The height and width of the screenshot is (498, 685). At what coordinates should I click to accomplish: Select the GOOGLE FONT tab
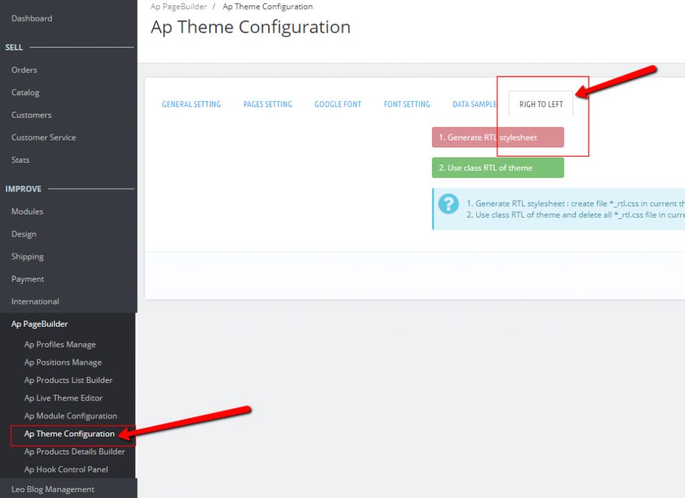point(338,104)
